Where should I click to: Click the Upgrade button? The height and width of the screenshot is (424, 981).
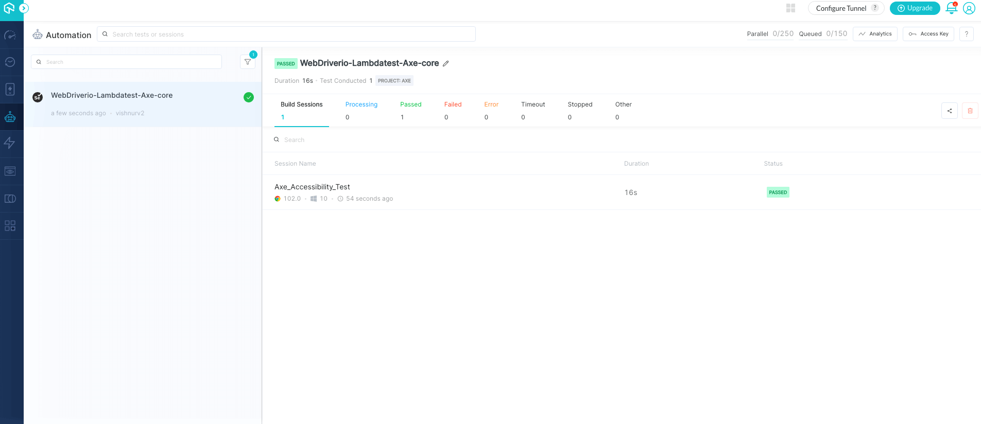tap(915, 8)
